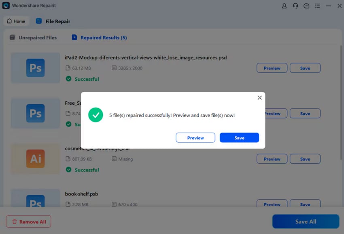Viewport: 344px width, 234px height.
Task: Save the iPad2-Mockup psd file
Action: (x=305, y=68)
